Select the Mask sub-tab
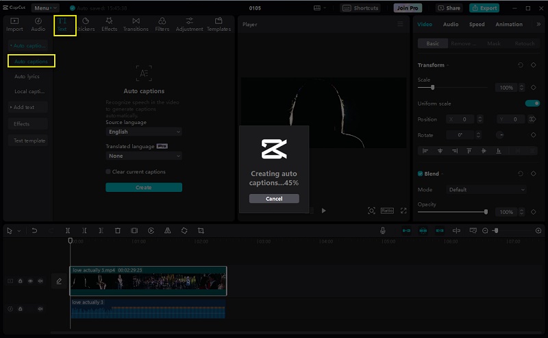This screenshot has width=548, height=338. click(494, 43)
